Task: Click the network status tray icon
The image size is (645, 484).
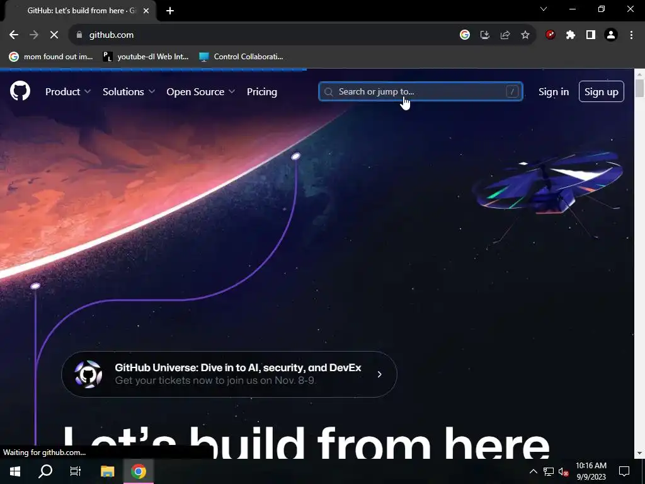Action: 549,471
